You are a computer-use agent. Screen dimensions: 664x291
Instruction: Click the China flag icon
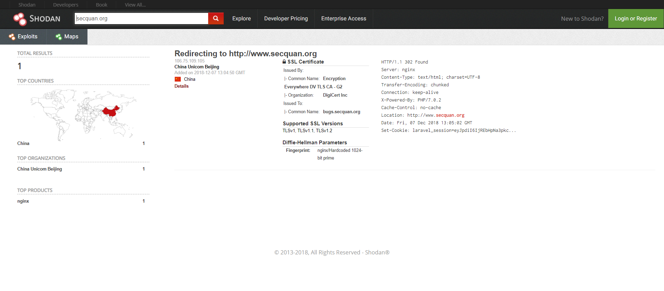pos(178,79)
